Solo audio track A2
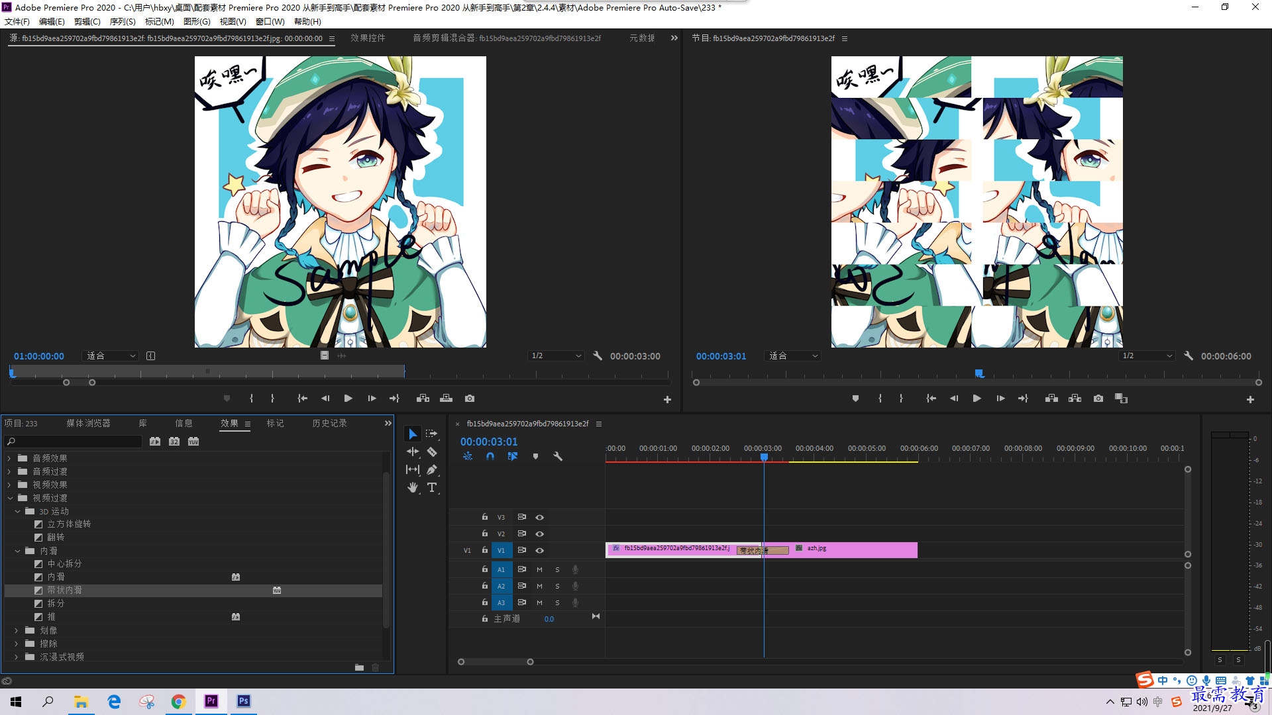Screen dimensions: 1272x715 pos(557,586)
